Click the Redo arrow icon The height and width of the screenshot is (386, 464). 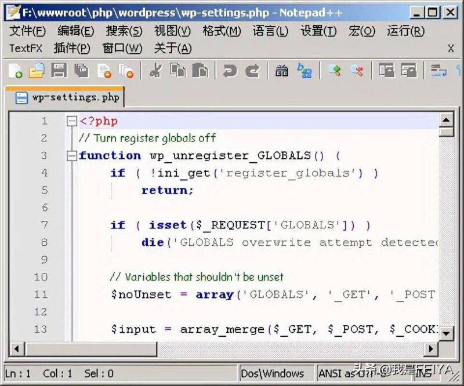click(x=252, y=71)
